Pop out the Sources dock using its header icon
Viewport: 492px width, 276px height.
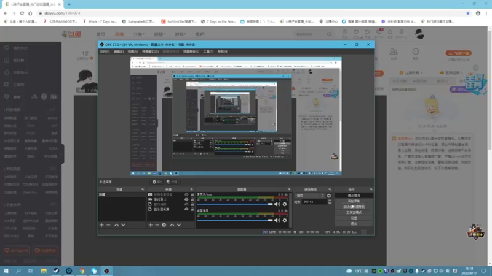[x=191, y=190]
